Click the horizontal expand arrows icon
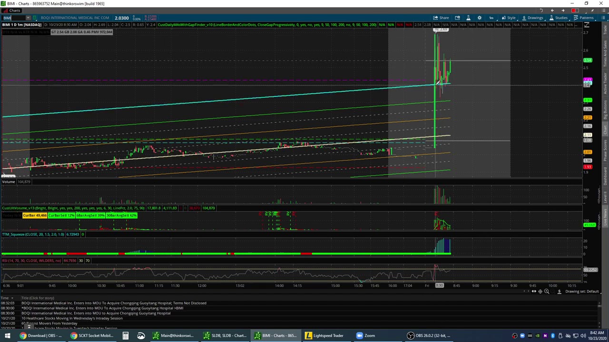Image resolution: width=609 pixels, height=342 pixels. [x=534, y=292]
